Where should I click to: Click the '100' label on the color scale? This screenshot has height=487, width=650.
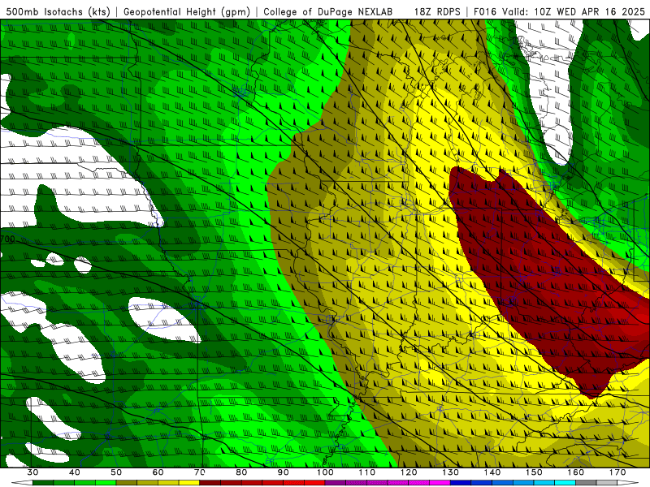pos(325,472)
